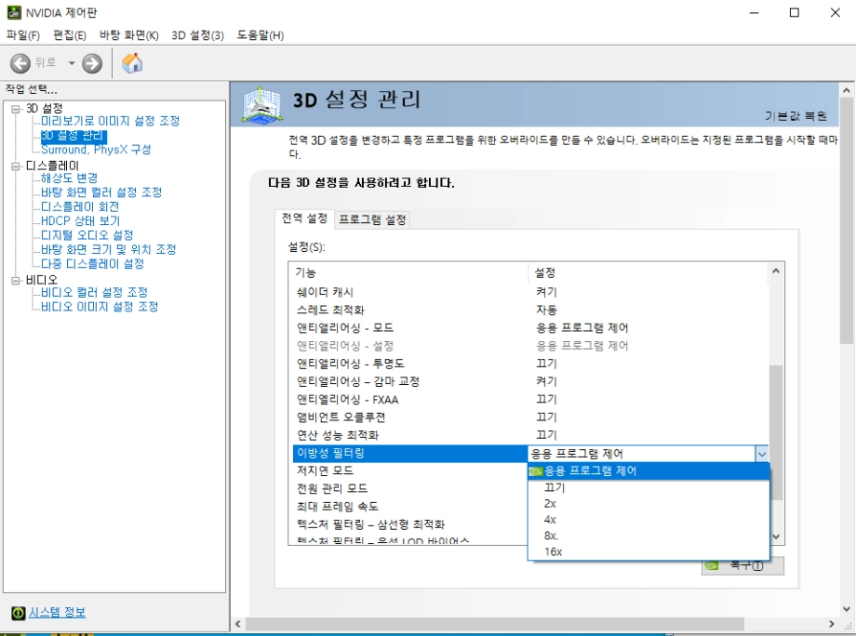Maximize the NVIDIA 제어판 window
856x636 pixels.
click(x=795, y=12)
